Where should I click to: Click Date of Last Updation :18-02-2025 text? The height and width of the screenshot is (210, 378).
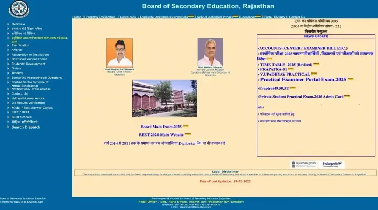pyautogui.click(x=225, y=181)
